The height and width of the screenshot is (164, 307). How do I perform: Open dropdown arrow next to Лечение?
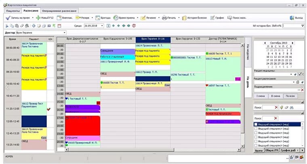point(159,18)
